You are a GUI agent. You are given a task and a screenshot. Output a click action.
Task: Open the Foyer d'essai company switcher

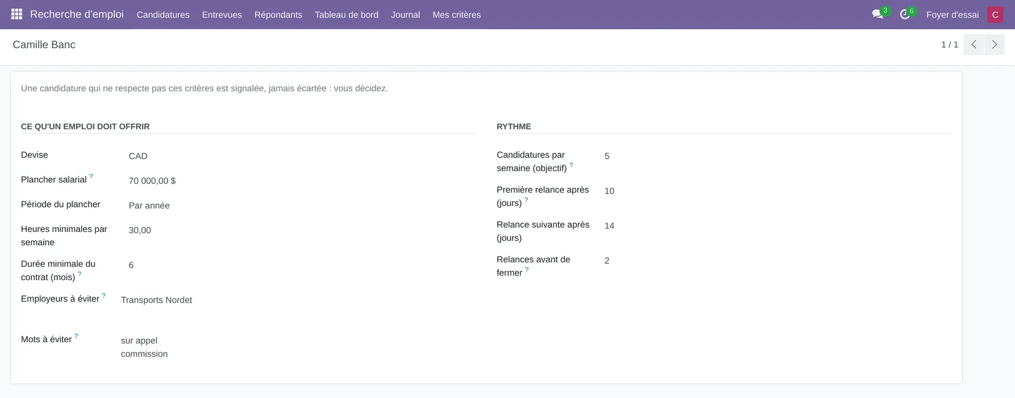(952, 15)
